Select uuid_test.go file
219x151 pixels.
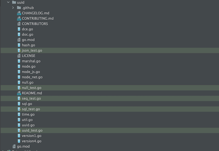point(32,131)
